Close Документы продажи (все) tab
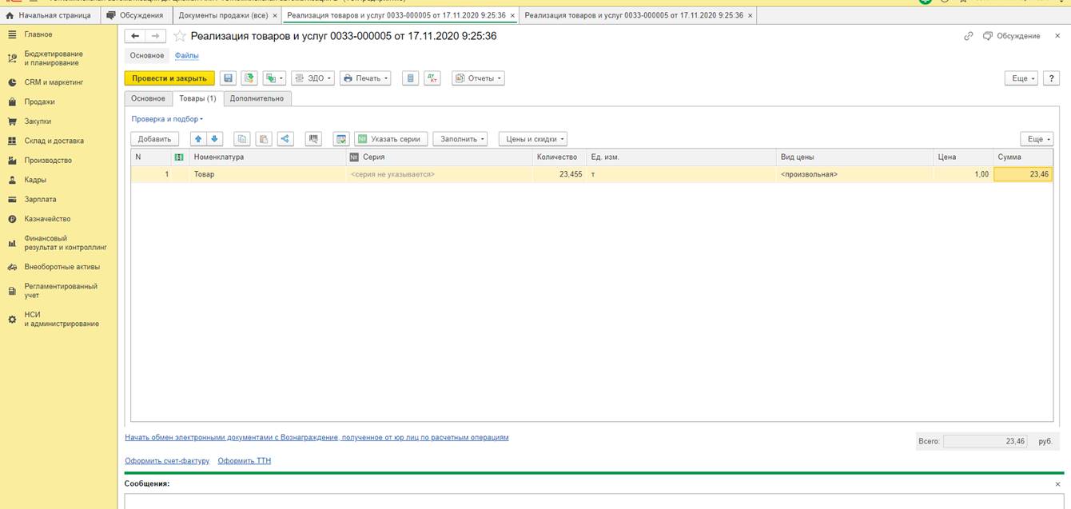The image size is (1071, 509). coord(275,15)
